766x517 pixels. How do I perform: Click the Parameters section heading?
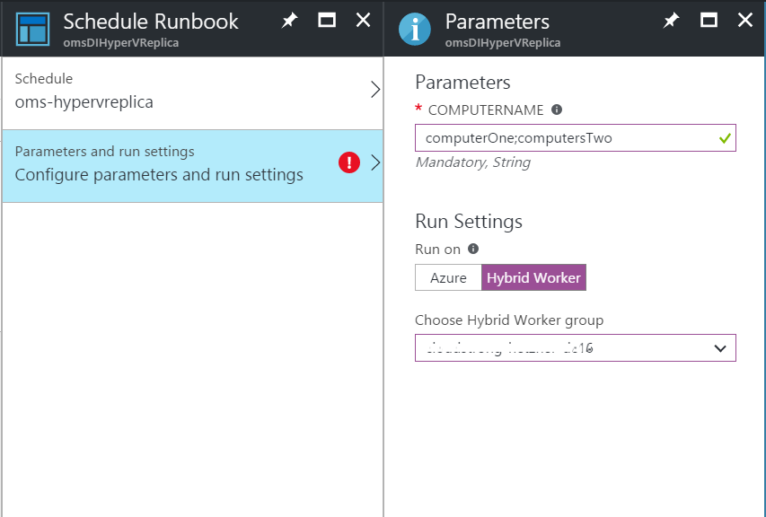pyautogui.click(x=462, y=83)
